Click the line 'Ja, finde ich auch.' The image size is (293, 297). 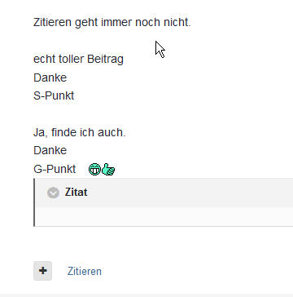tap(80, 132)
